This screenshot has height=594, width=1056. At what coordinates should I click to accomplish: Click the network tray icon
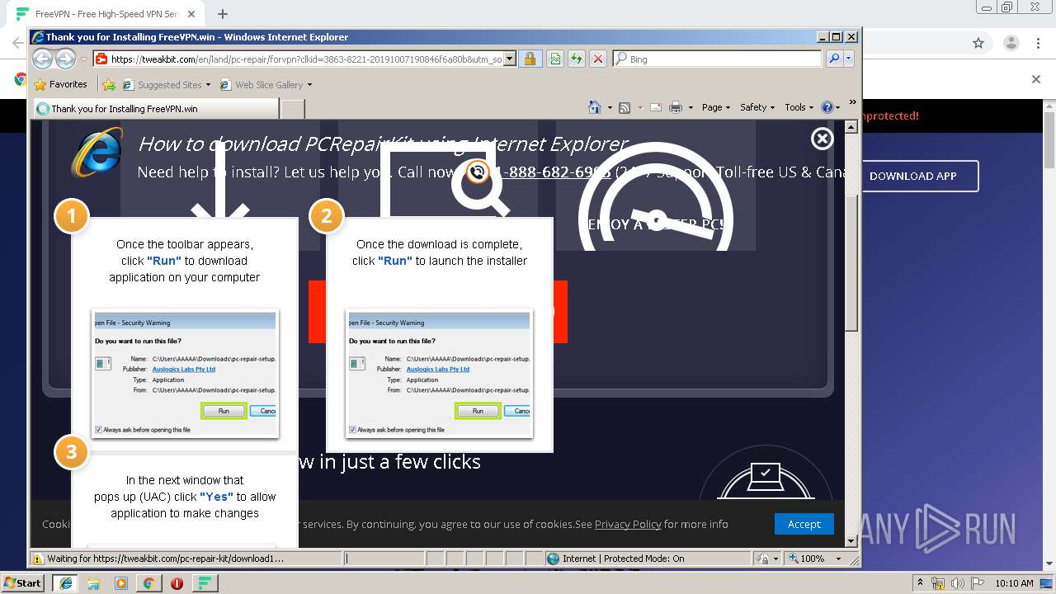coord(938,583)
